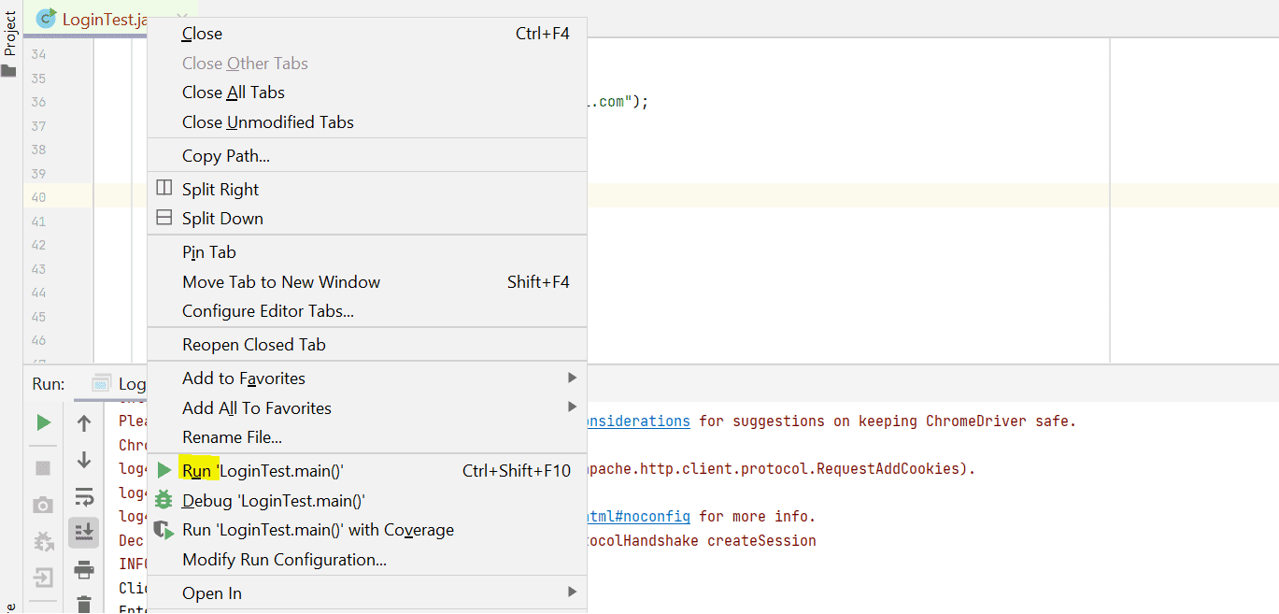Screen dimensions: 1279x614
Task: Select Debug 'LoginTest.main()' entry
Action: tap(273, 501)
